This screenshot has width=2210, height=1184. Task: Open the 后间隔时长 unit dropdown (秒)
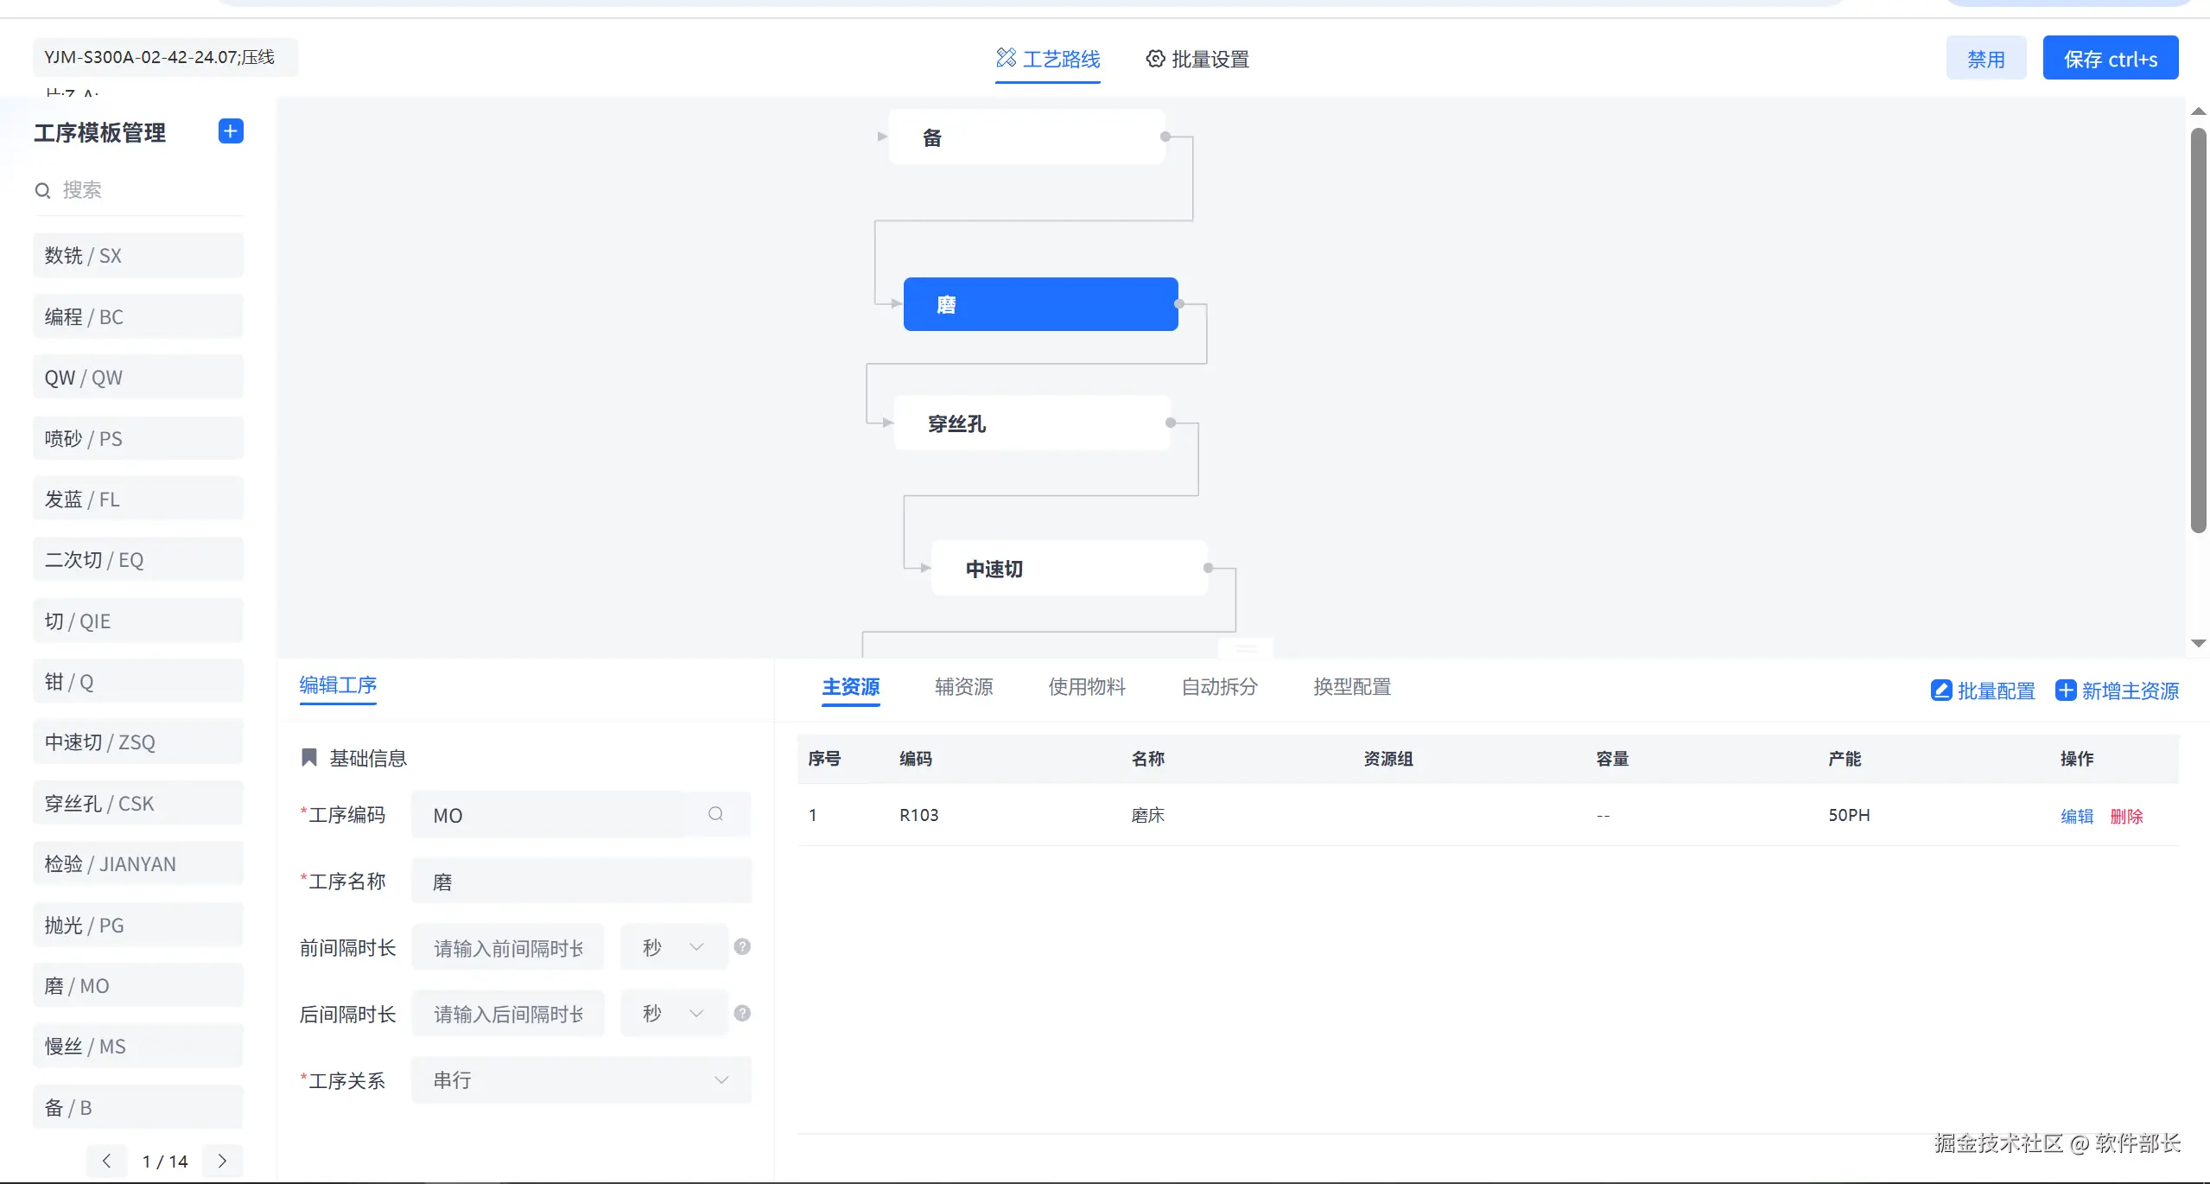[674, 1014]
